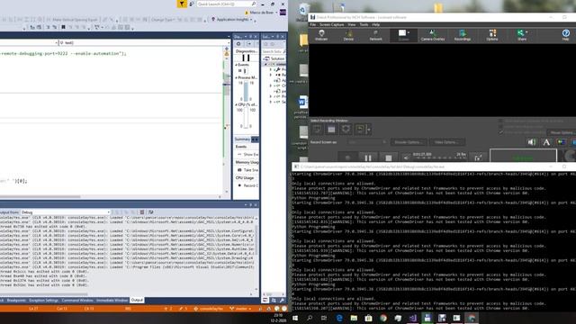Click the Webcam icon in Debut toolbar
The image size is (576, 324).
pos(321,35)
